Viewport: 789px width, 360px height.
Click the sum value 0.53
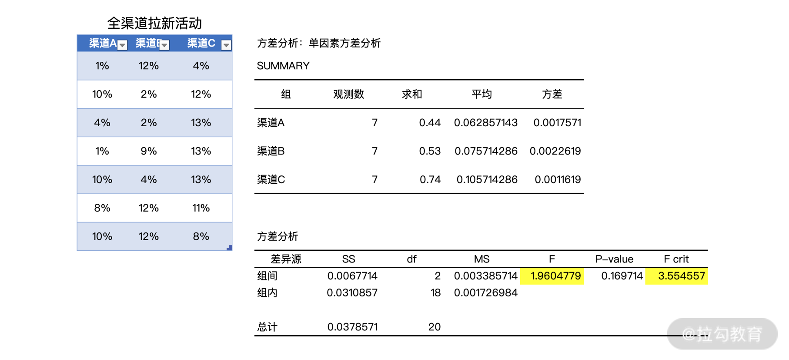[430, 151]
